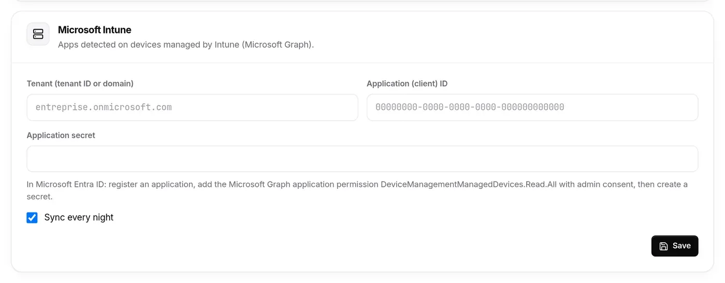The height and width of the screenshot is (283, 725).
Task: Focus the Tenant ID or domain field
Action: pos(192,108)
